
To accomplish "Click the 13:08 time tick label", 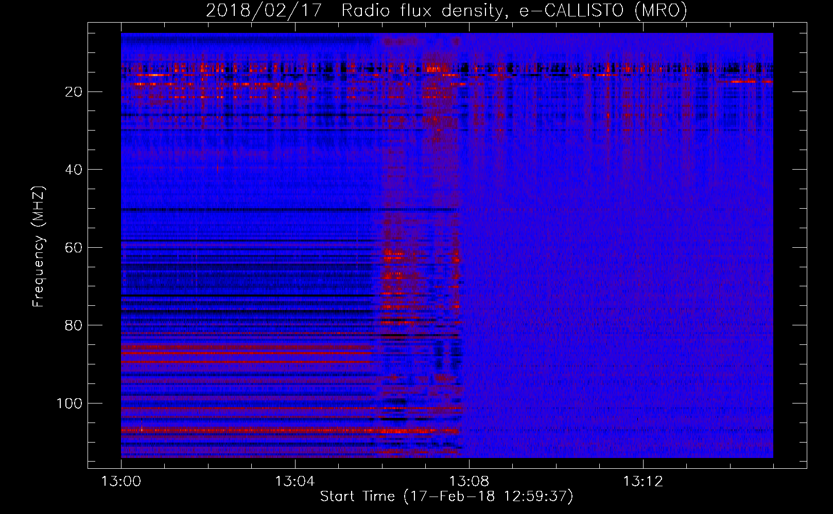I will (x=469, y=482).
